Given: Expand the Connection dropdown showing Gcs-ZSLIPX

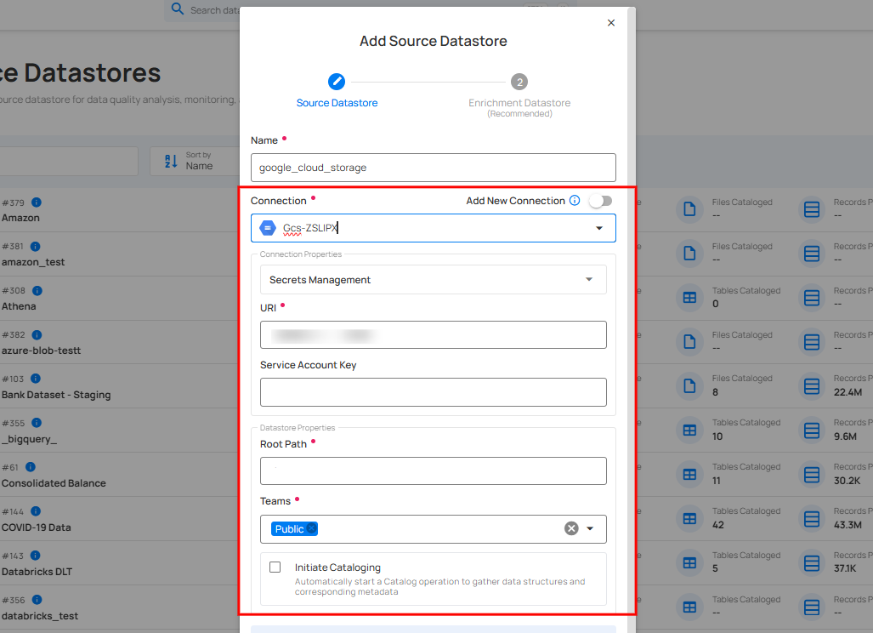Looking at the screenshot, I should tap(599, 227).
